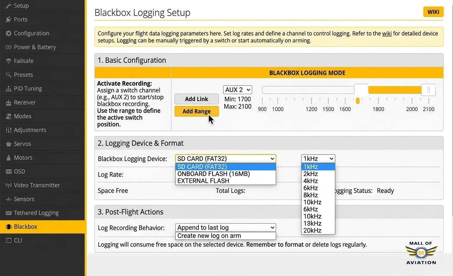Viewport: 453px width, 276px height.
Task: Click the Failsafe parachute icon
Action: click(8, 61)
